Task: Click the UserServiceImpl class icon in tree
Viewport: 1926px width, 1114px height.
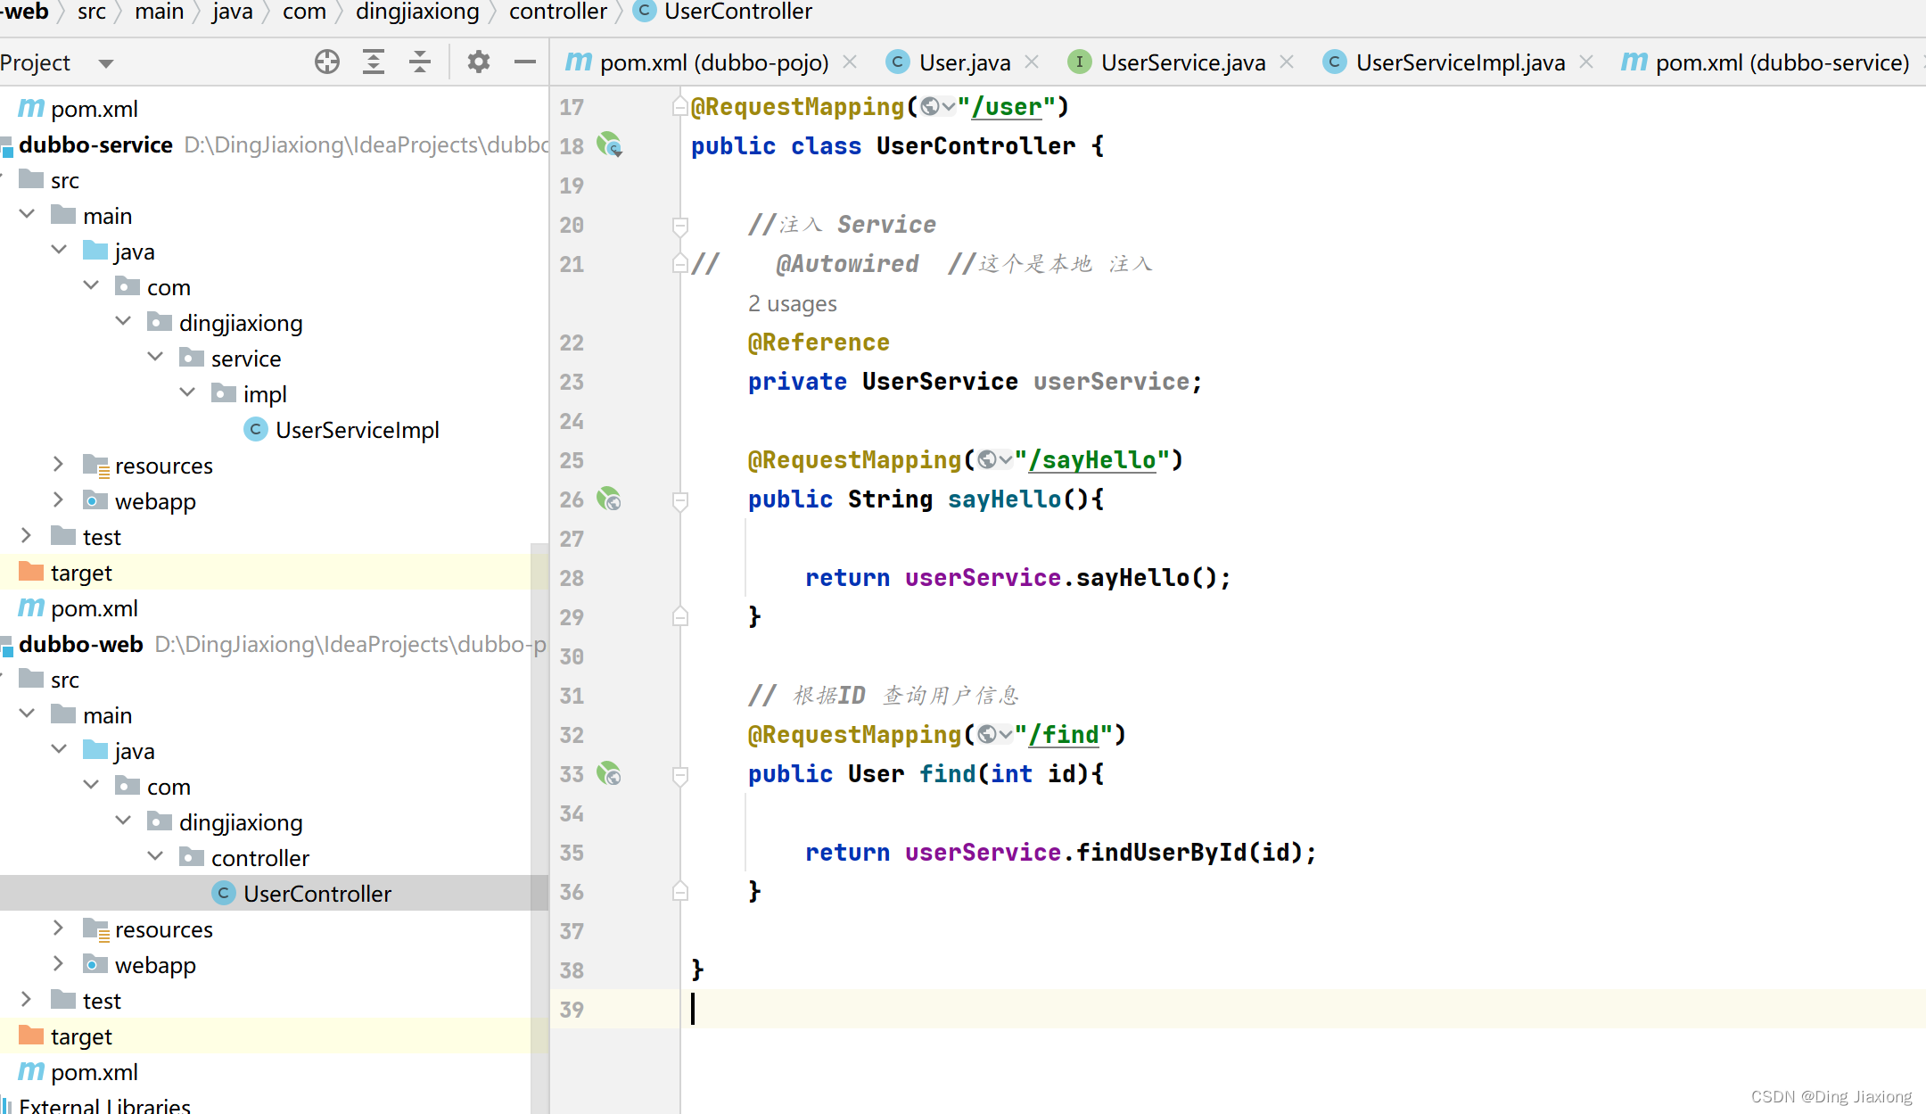Action: pyautogui.click(x=256, y=430)
